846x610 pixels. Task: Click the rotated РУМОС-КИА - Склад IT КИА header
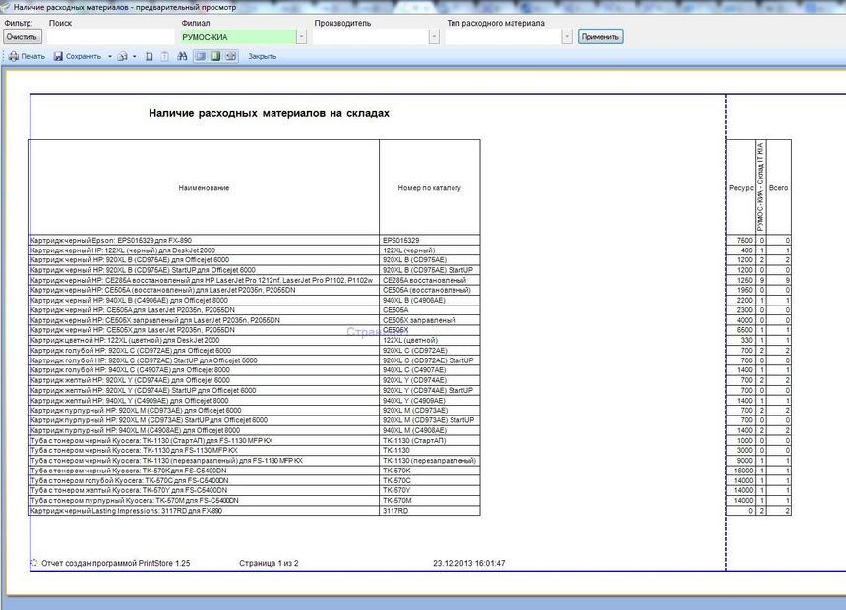(760, 188)
